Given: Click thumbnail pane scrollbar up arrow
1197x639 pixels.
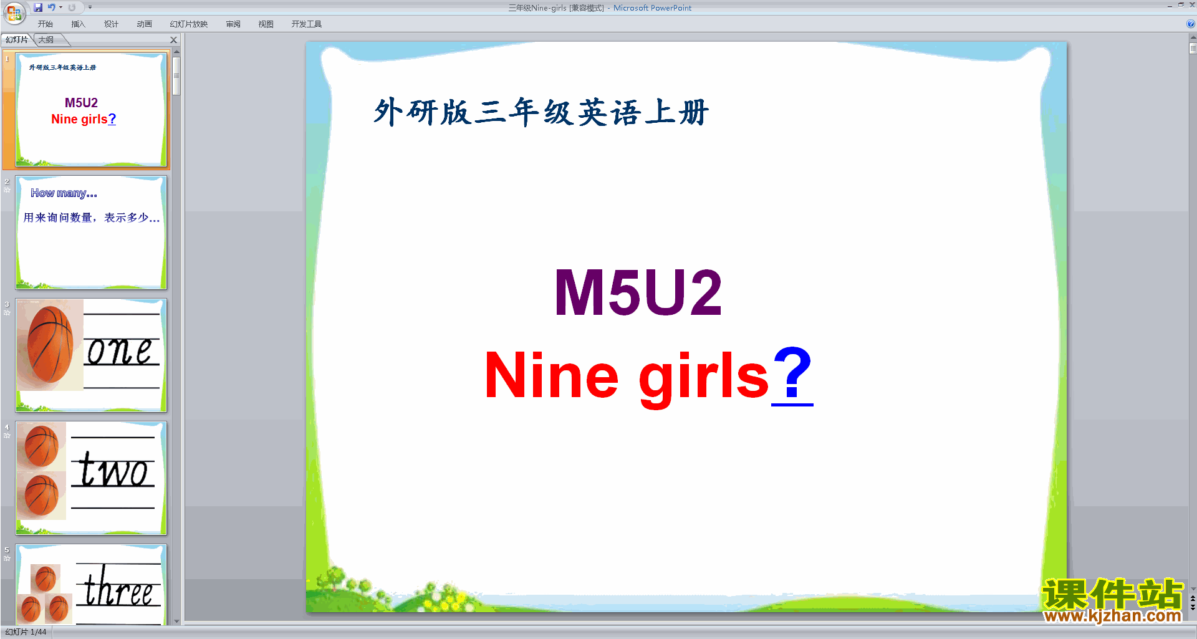Looking at the screenshot, I should pyautogui.click(x=176, y=52).
